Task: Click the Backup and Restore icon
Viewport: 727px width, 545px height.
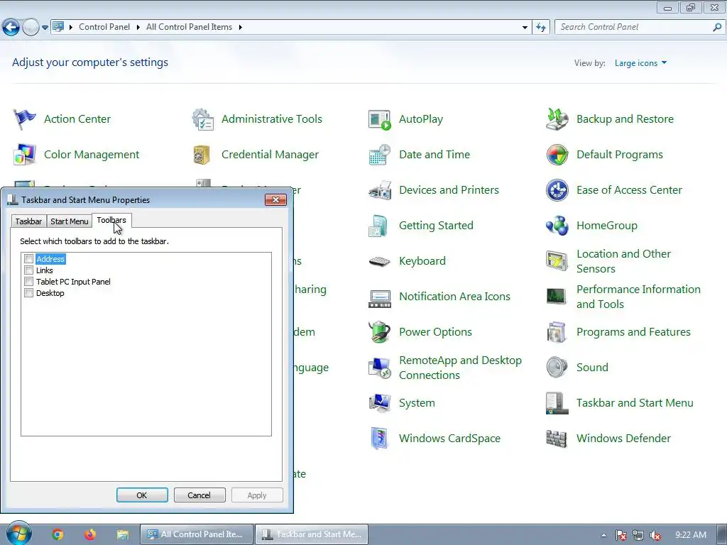Action: (x=557, y=119)
